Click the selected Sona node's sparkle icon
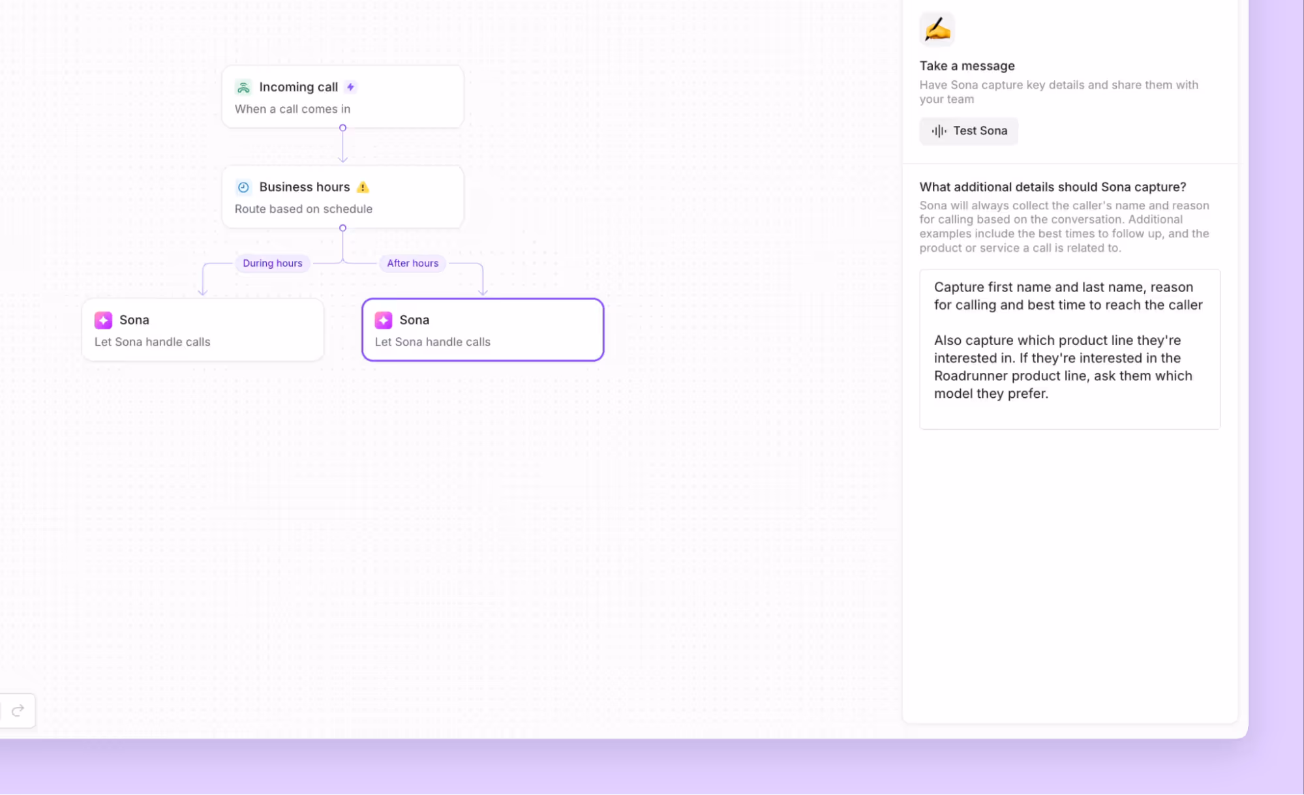This screenshot has width=1304, height=795. click(384, 320)
